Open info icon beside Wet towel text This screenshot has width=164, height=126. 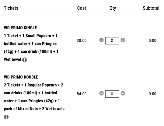pyautogui.click(x=24, y=60)
